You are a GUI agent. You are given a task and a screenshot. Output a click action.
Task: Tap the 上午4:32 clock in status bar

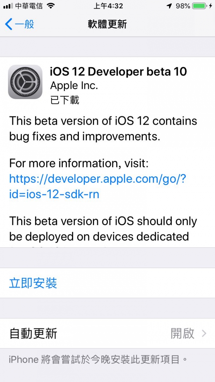click(107, 6)
